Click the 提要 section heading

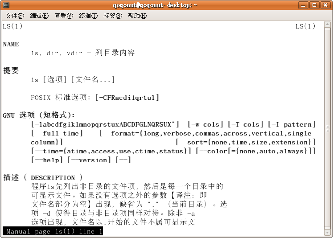tap(11, 70)
